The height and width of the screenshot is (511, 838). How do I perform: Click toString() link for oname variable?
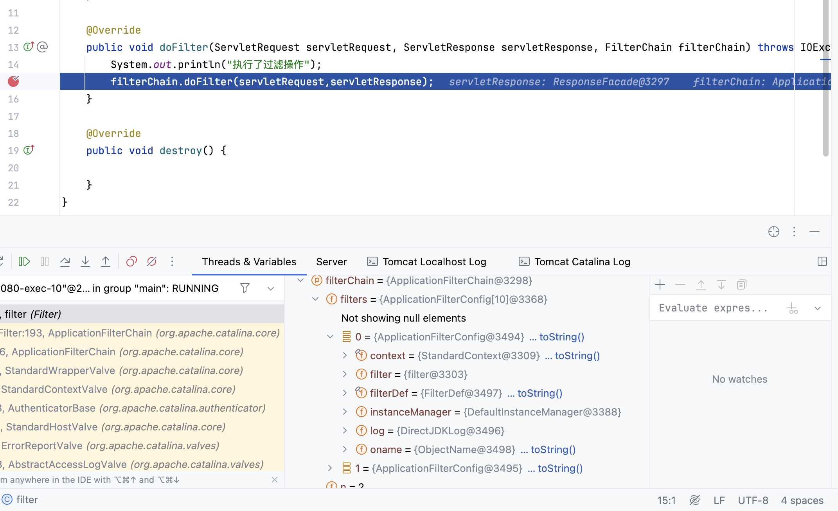point(553,450)
